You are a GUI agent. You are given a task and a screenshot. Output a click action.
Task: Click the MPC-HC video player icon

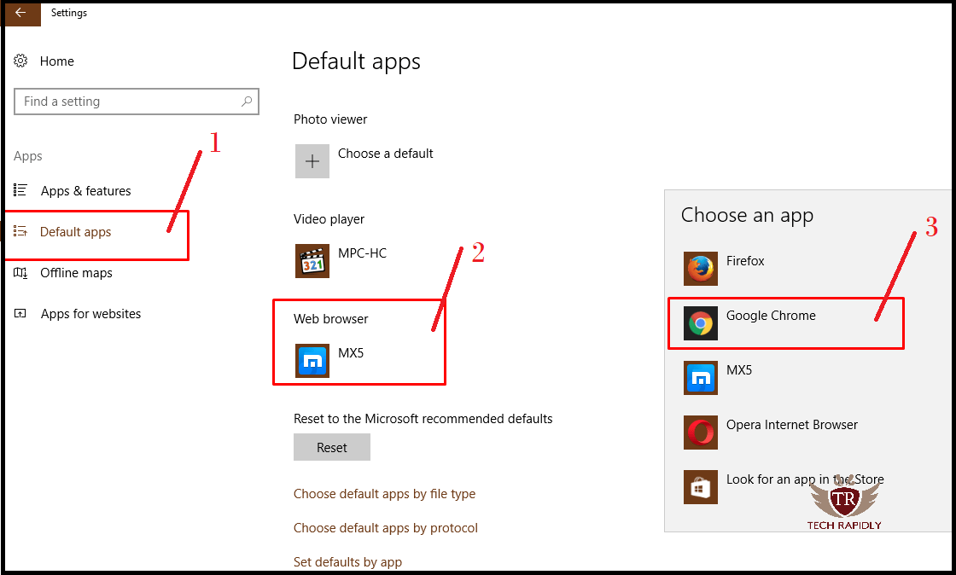coord(312,261)
